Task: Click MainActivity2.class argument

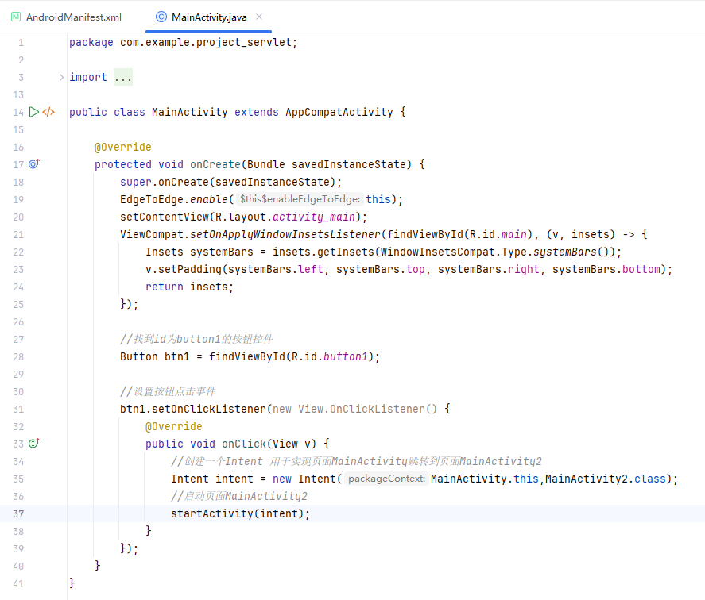Action: [x=605, y=479]
